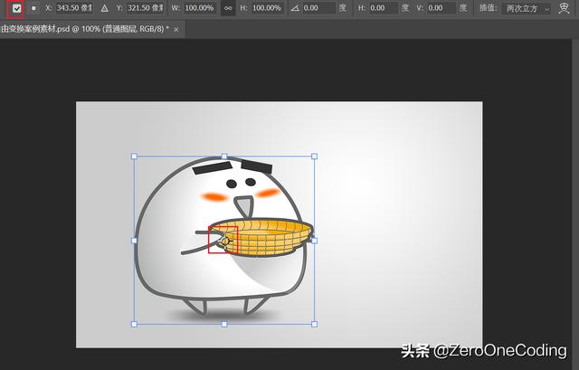Click the Y position field showing 321.50
This screenshot has height=370, width=579.
tap(145, 8)
